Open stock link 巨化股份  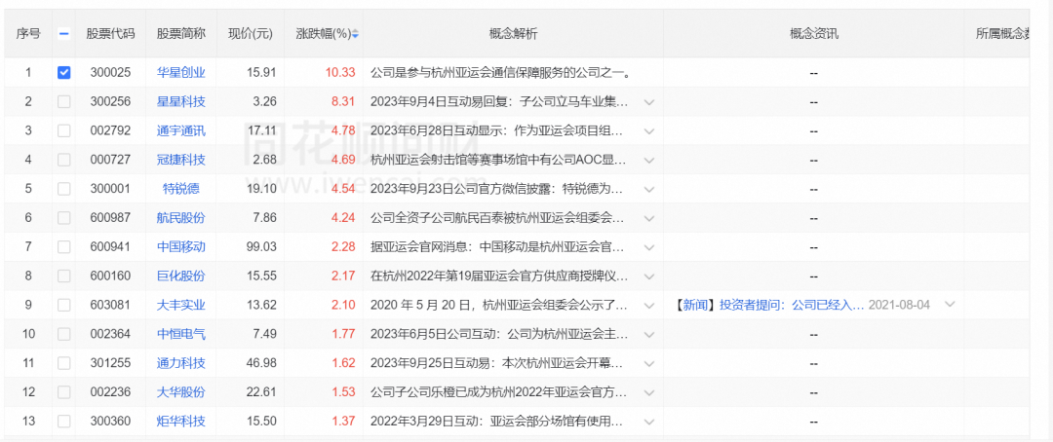pos(181,276)
